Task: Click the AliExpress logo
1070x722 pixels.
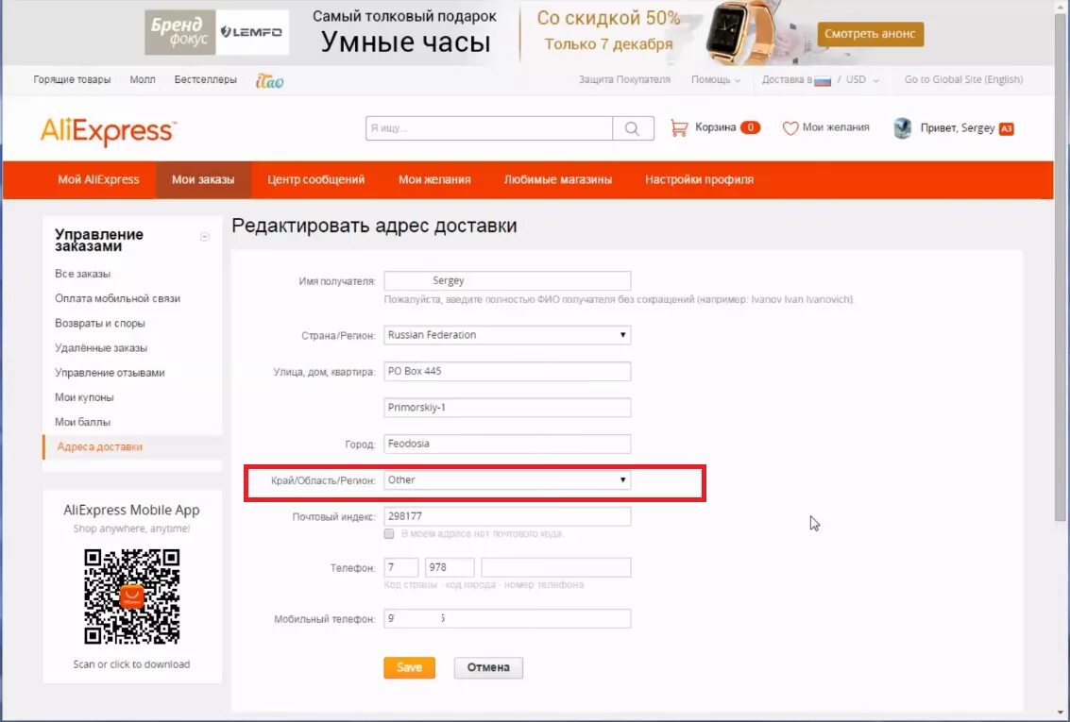Action: pos(109,131)
